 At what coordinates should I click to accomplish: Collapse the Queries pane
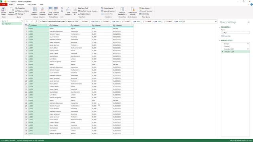22,21
